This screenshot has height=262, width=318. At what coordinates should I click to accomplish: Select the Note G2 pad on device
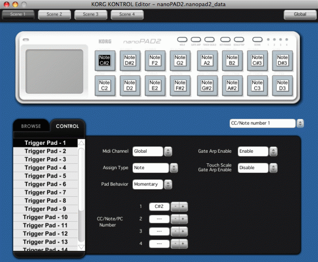coord(180,60)
